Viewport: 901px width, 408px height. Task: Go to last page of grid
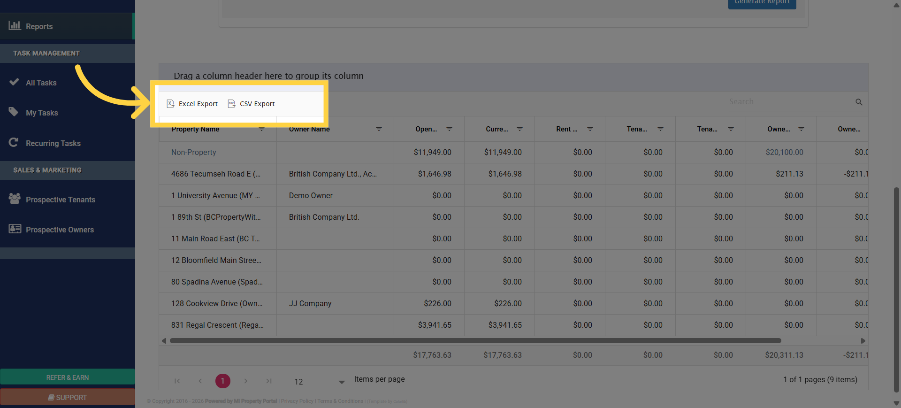tap(268, 381)
